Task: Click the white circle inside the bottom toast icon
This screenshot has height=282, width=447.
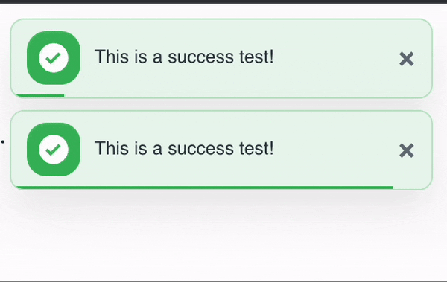Action: [x=54, y=150]
